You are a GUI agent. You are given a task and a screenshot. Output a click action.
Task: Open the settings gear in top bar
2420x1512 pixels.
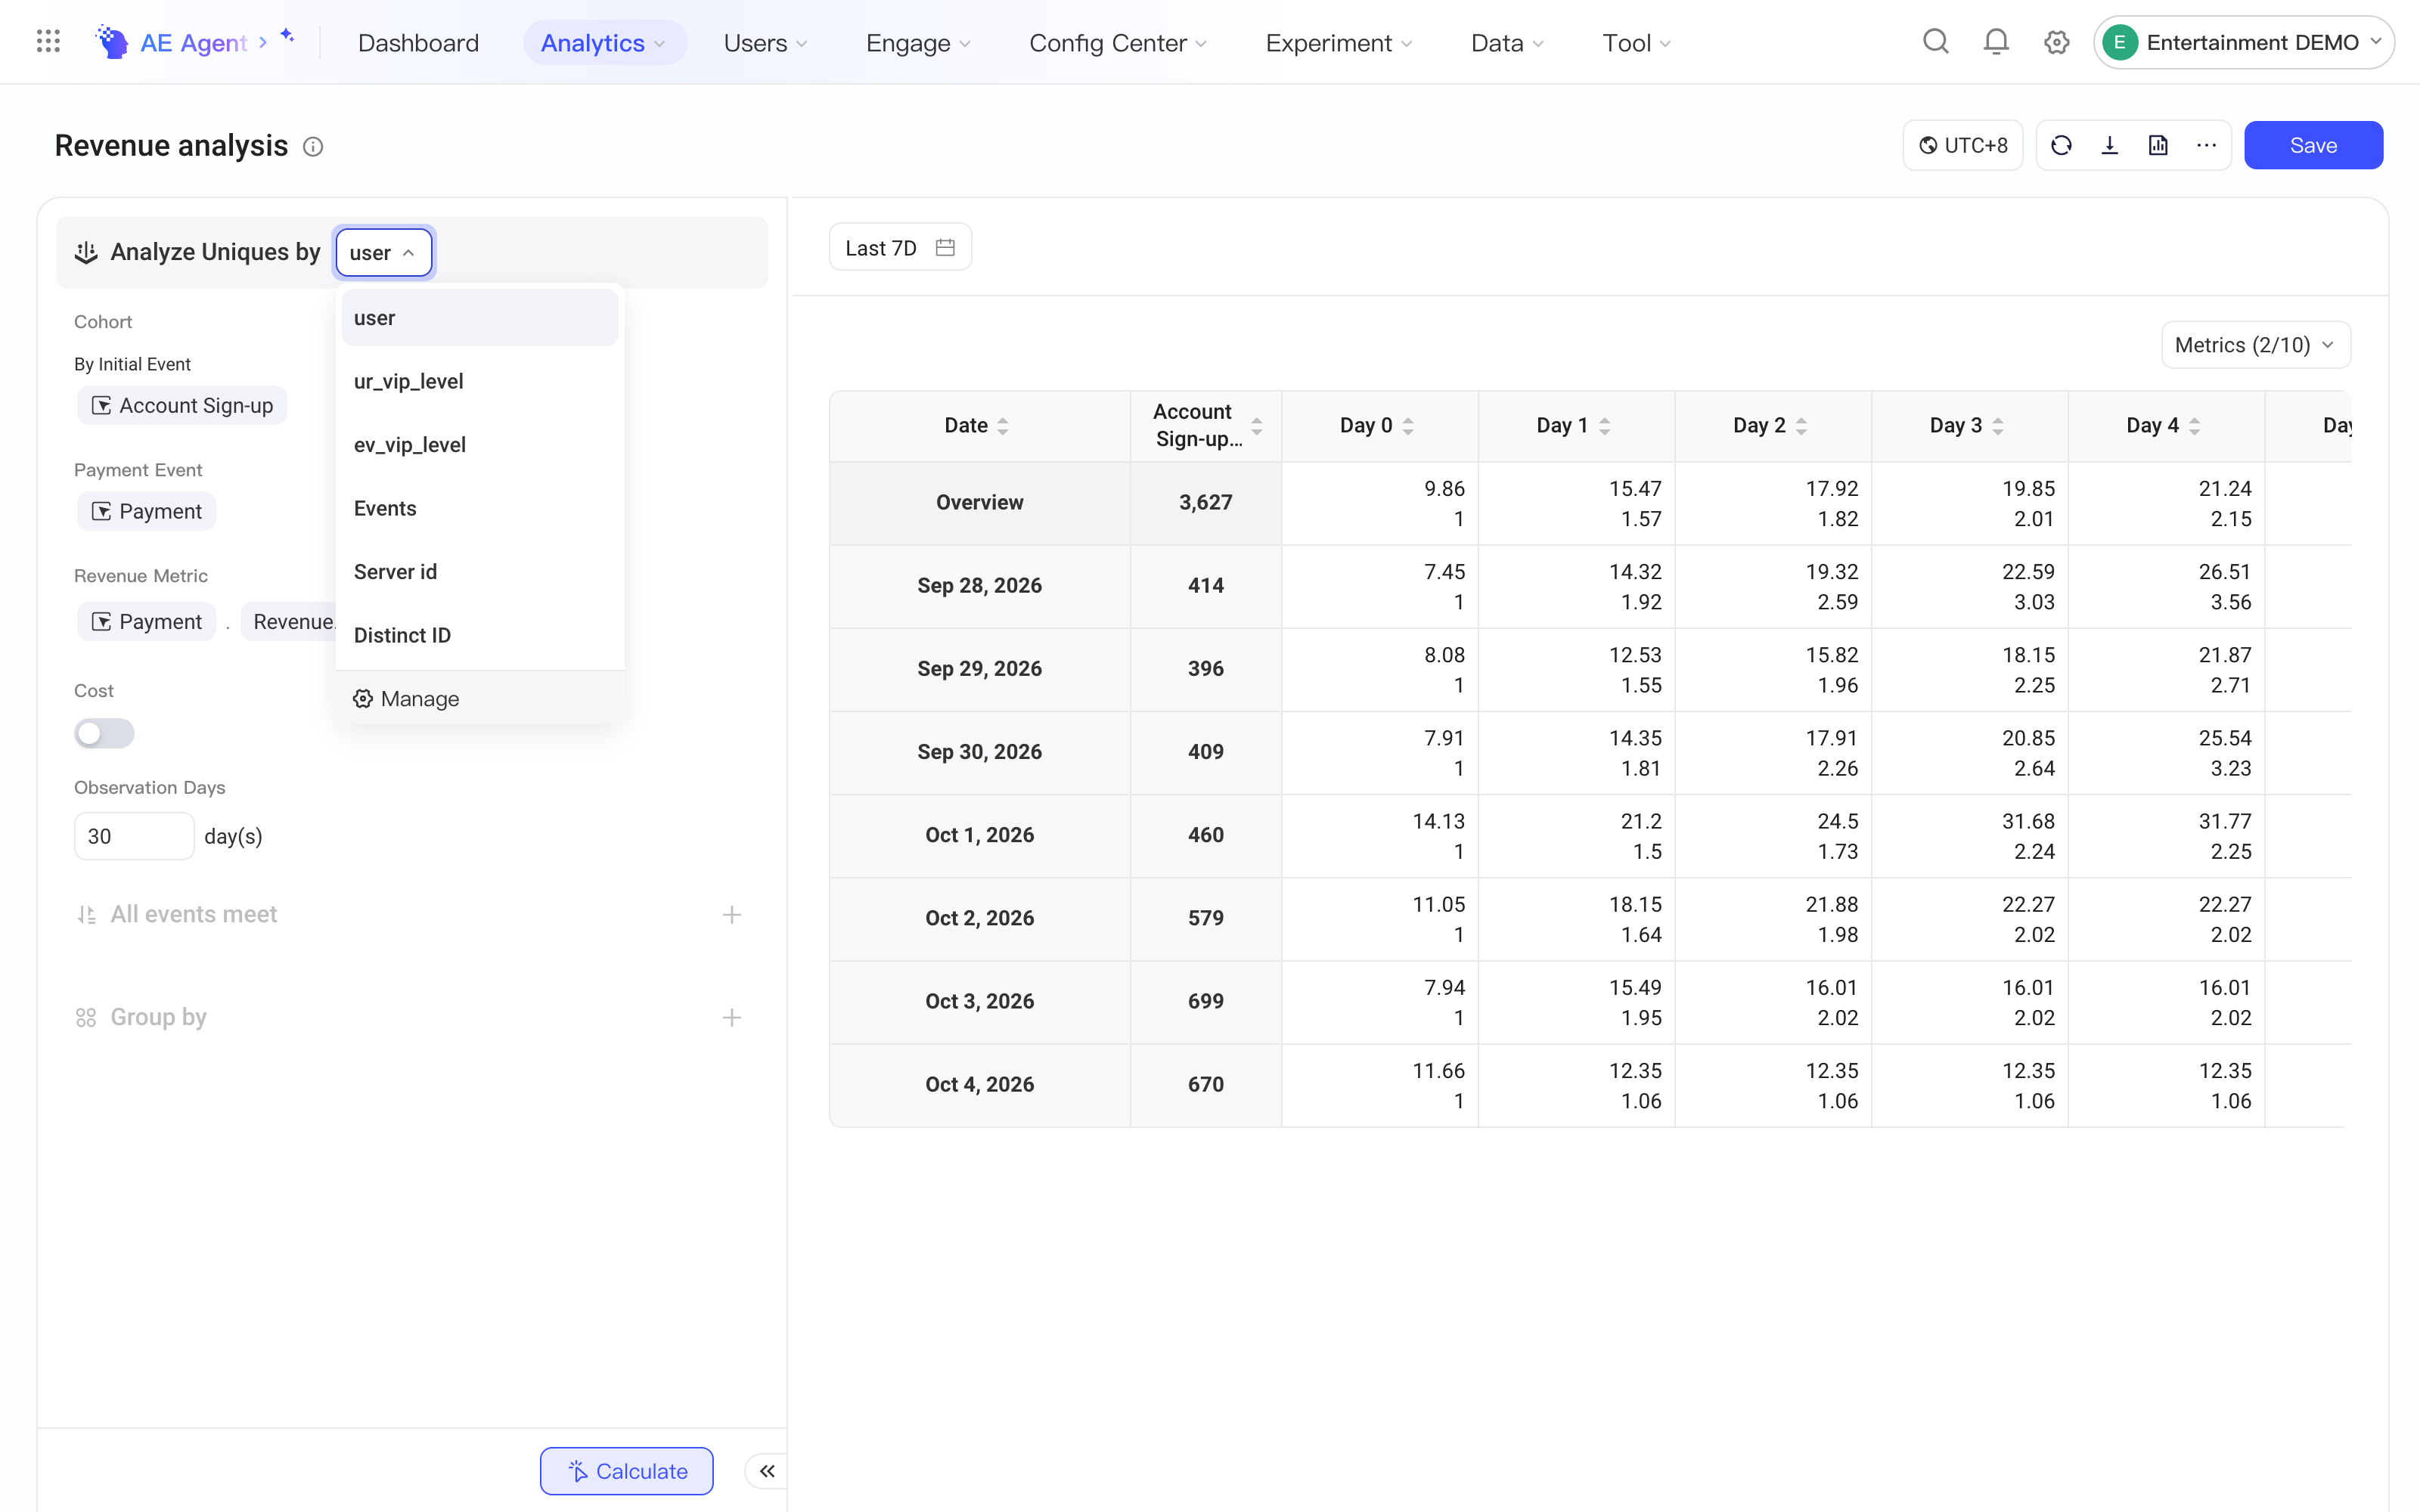click(x=2056, y=42)
